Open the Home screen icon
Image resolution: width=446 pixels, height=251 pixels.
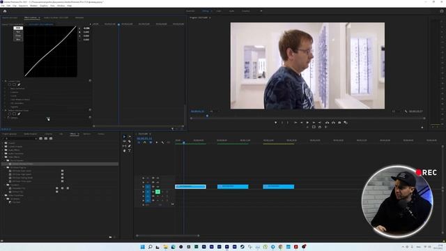coord(5,11)
